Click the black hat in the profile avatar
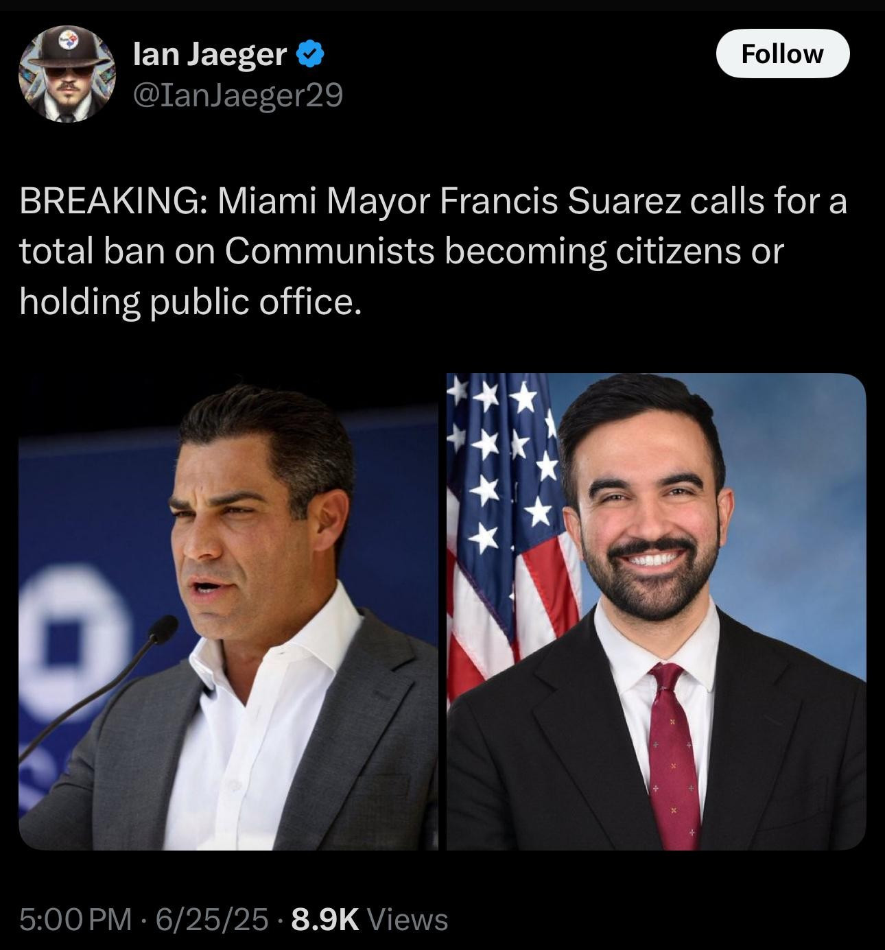The image size is (885, 950). point(68,48)
